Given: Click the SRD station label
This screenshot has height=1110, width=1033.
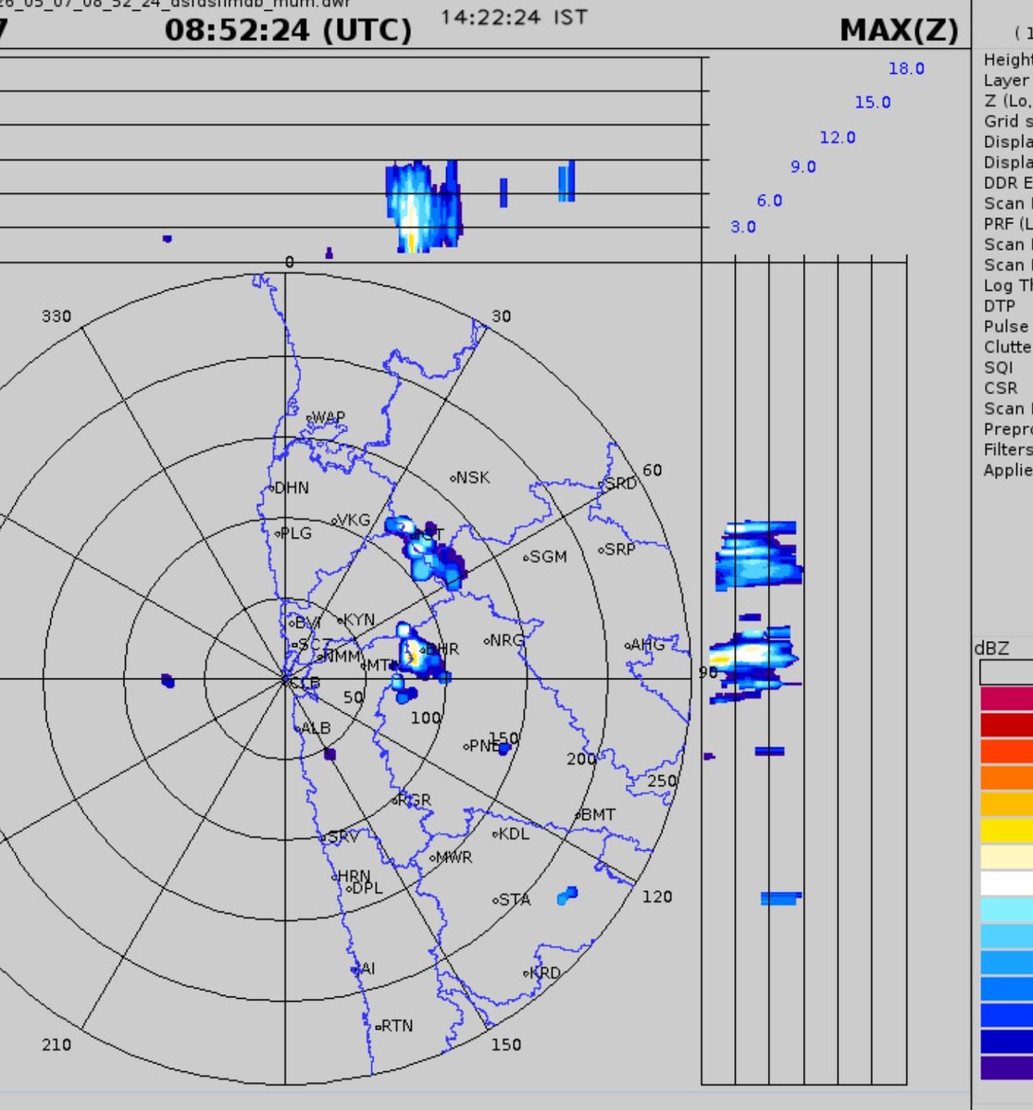Looking at the screenshot, I should pos(620,484).
